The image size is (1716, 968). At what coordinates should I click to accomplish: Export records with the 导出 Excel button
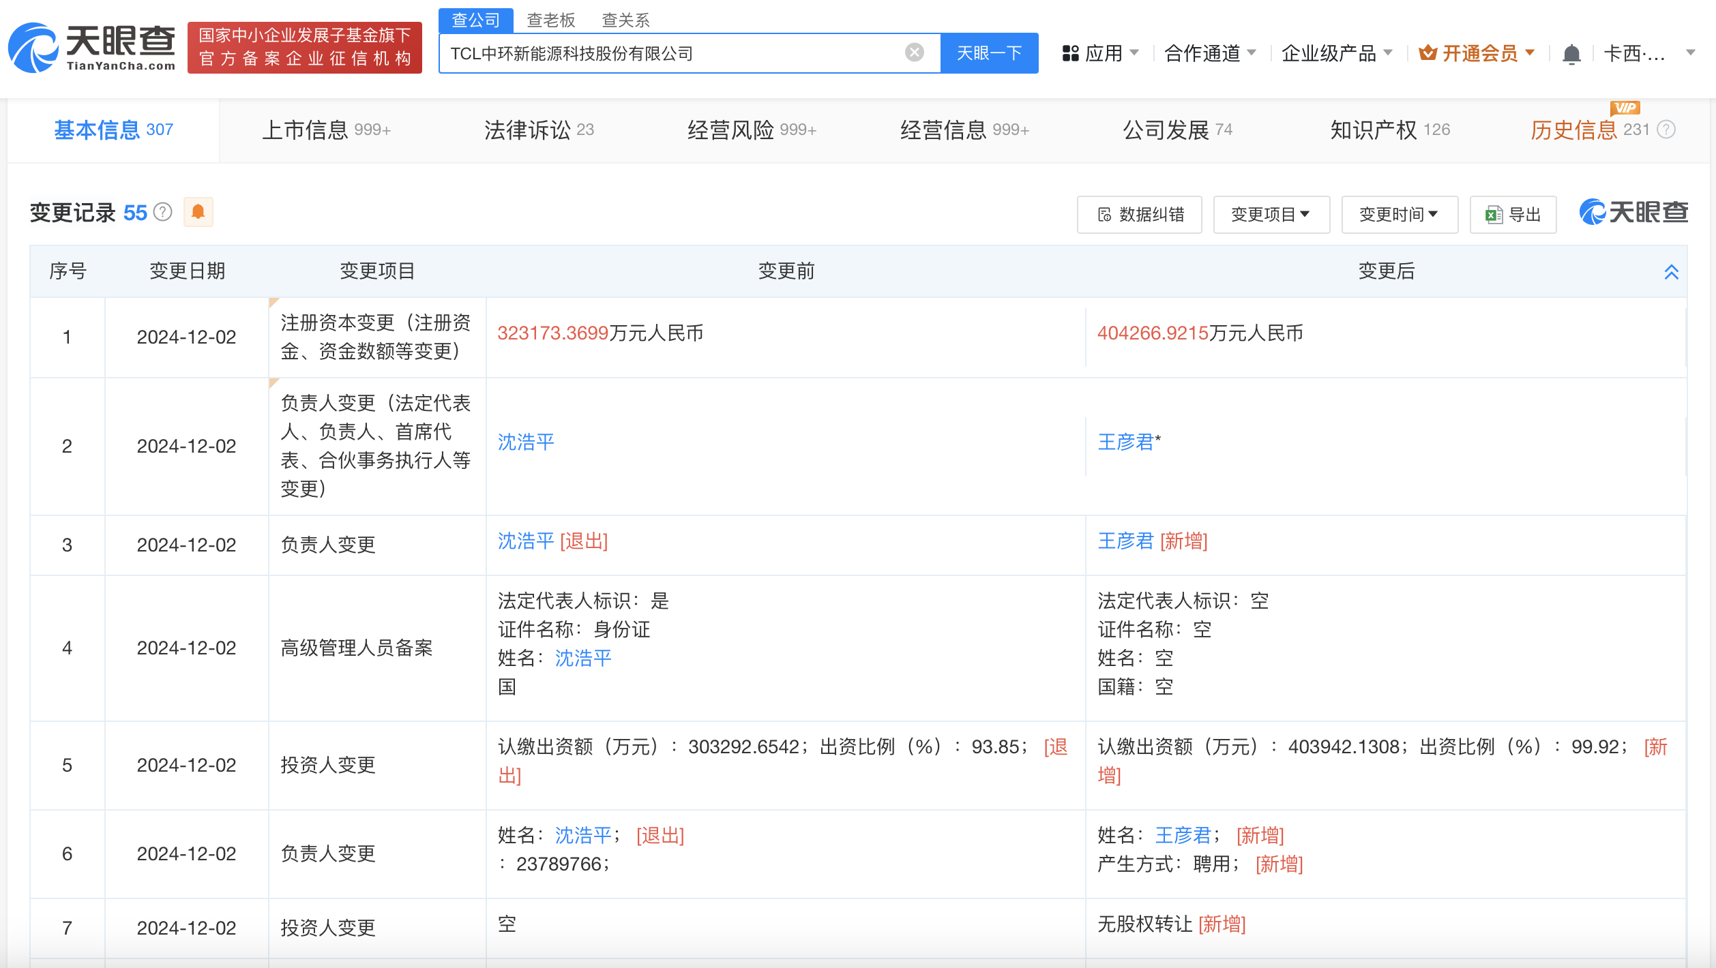click(x=1513, y=215)
